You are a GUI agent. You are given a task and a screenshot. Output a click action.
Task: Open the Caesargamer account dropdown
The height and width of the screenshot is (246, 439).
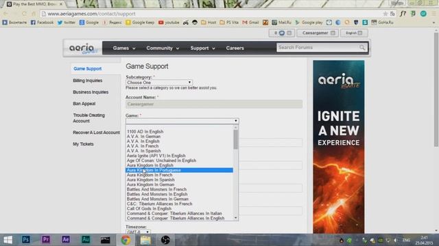click(318, 33)
